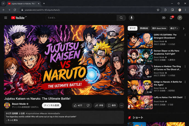
Task: Click the #Naruto hashtag
Action: [44, 113]
